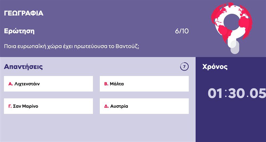Click the red letter Α. marker
The image size is (266, 142).
tap(11, 84)
